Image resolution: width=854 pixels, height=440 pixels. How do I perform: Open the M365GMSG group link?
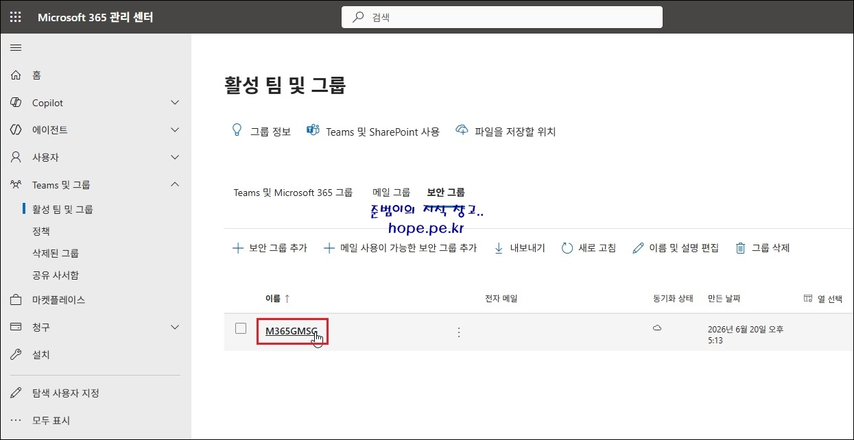[292, 332]
